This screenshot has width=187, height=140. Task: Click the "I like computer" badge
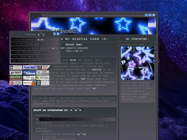43,73
